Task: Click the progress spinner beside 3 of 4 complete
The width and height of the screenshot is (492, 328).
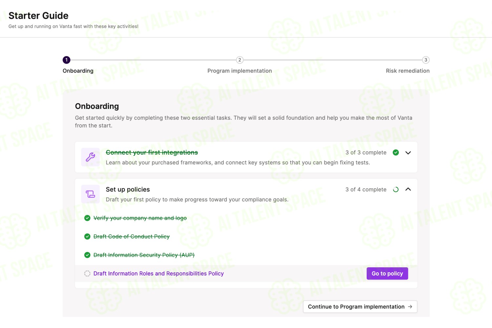Action: pos(396,190)
